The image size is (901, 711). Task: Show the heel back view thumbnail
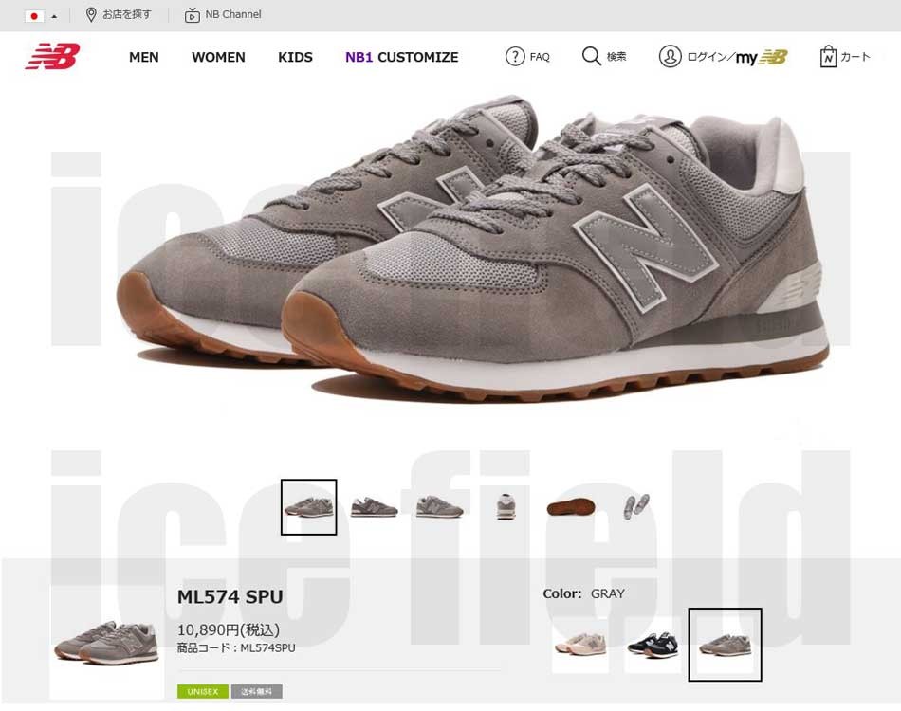[x=506, y=506]
